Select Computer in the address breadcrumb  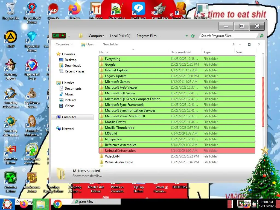(x=96, y=36)
